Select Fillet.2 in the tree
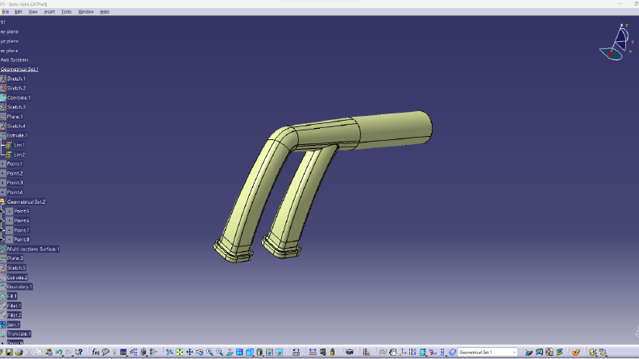 tap(14, 315)
